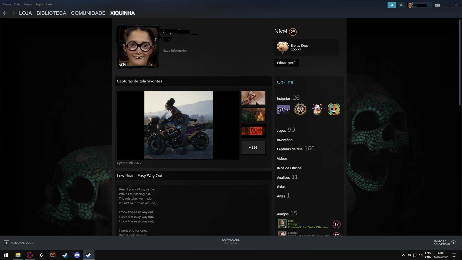462x260 pixels.
Task: Open the Guias link
Action: [x=281, y=187]
